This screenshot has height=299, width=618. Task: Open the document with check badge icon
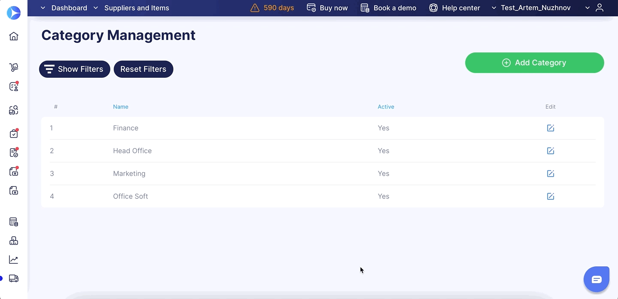pos(14,153)
